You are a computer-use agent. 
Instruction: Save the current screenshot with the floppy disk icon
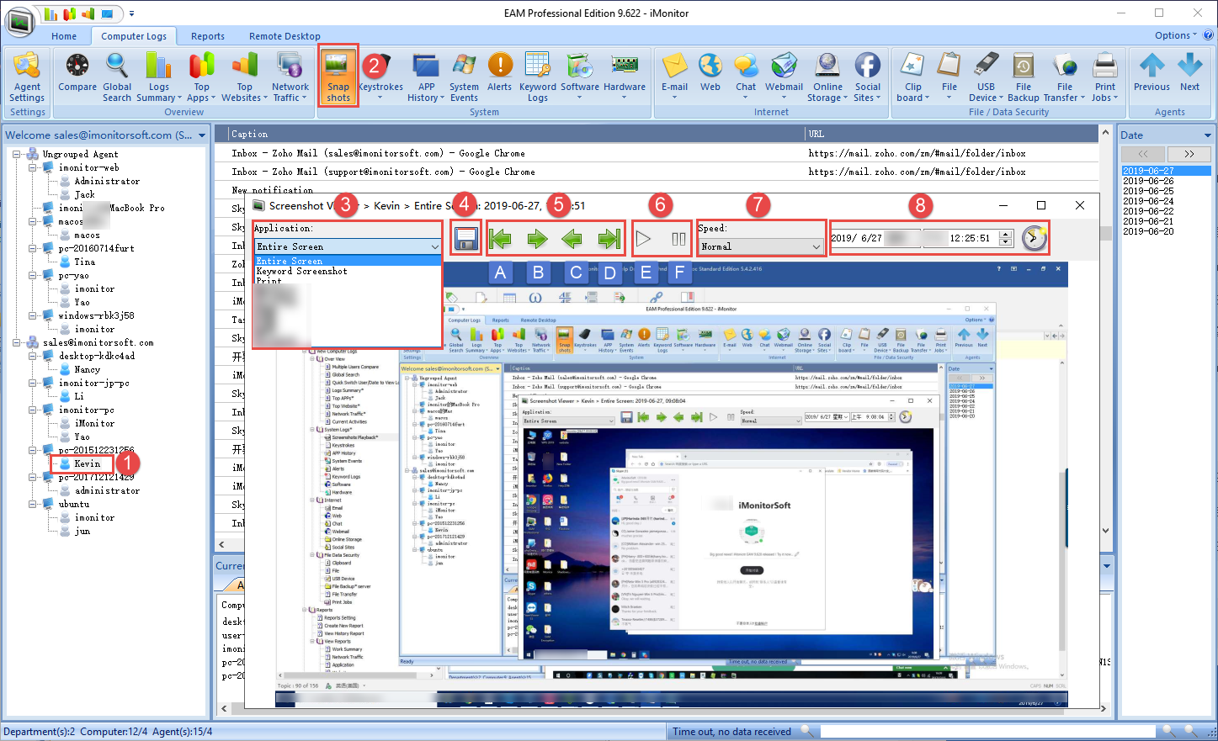pyautogui.click(x=465, y=239)
